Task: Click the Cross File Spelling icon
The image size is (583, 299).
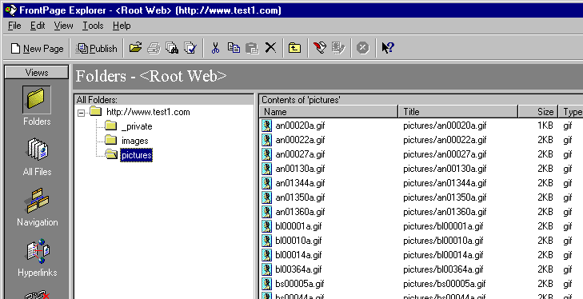Action: pyautogui.click(x=191, y=48)
